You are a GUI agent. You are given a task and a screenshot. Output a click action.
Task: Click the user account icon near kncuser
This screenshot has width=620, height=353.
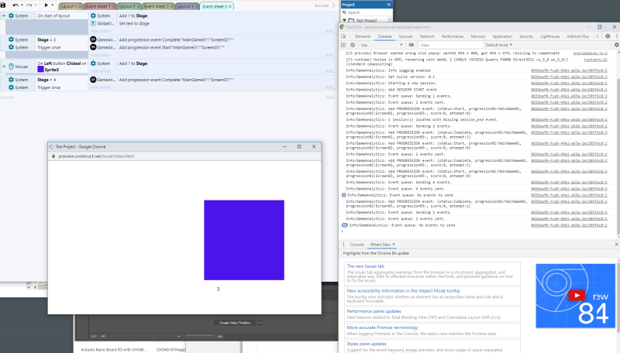[333, 5]
